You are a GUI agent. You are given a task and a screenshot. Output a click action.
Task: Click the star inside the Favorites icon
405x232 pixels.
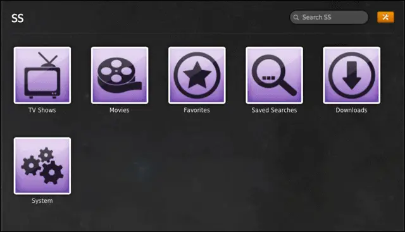click(x=197, y=75)
